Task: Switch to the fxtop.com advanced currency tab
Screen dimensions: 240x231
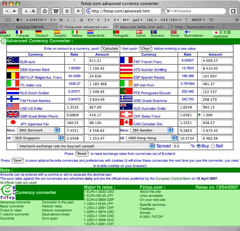Action: coord(88,27)
